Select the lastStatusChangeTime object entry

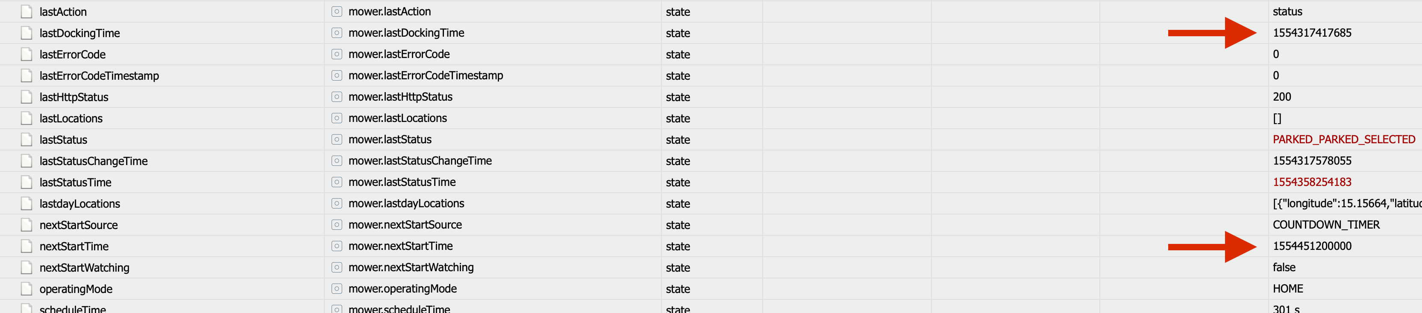pyautogui.click(x=94, y=162)
